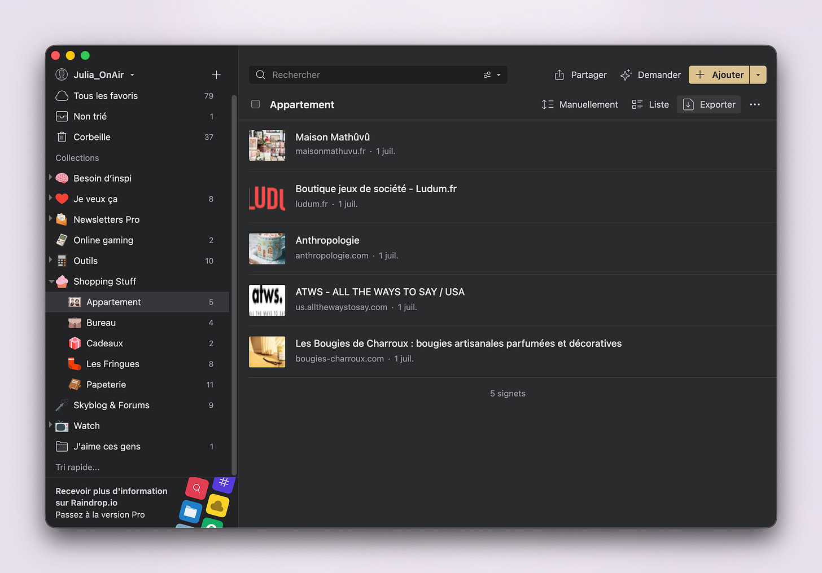Tick the select-all checkbox beside Appartement
The image size is (822, 573).
[256, 104]
